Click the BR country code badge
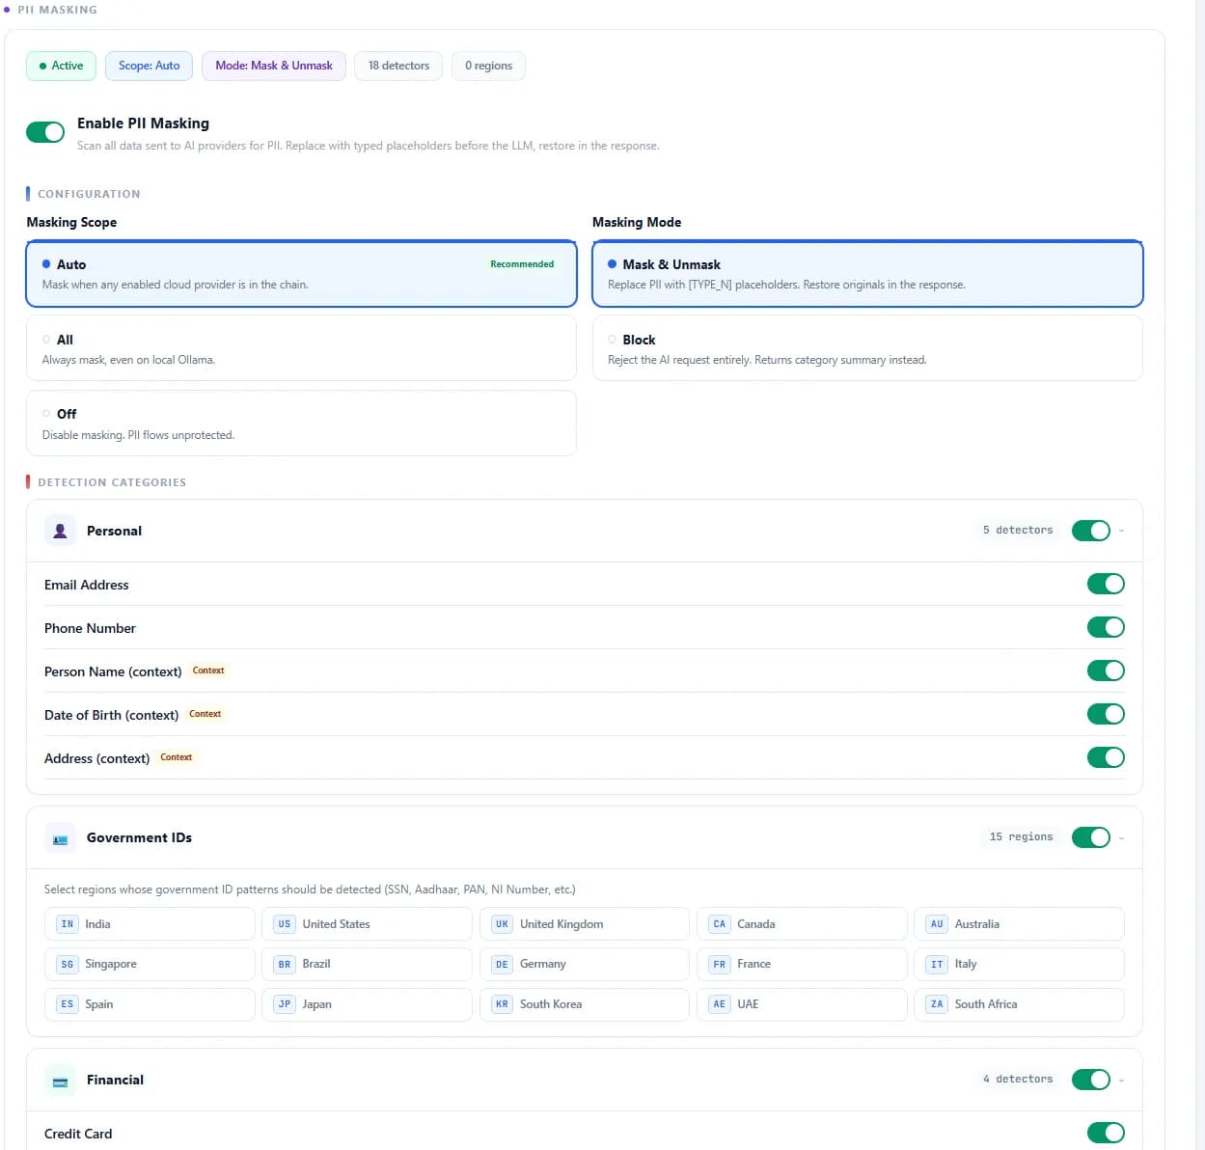The image size is (1205, 1150). [285, 964]
